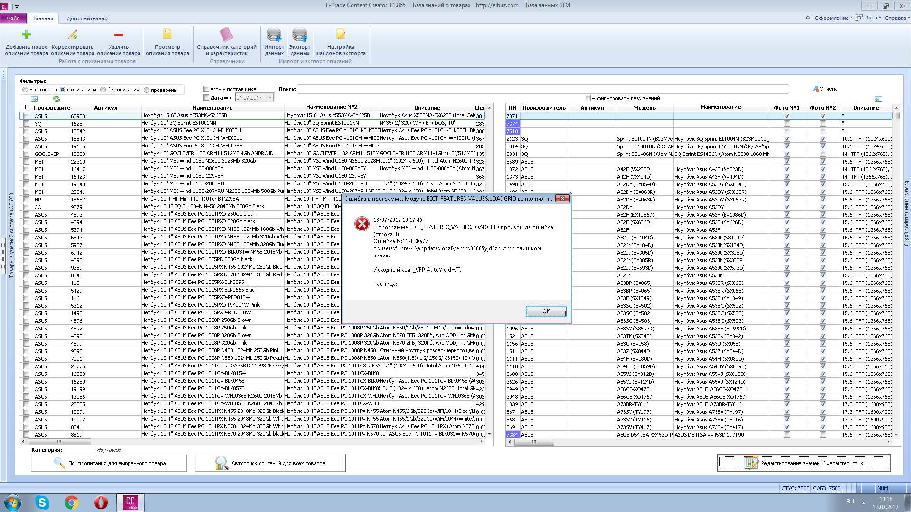Open the product description preview icon
This screenshot has width=911, height=512.
click(x=167, y=34)
